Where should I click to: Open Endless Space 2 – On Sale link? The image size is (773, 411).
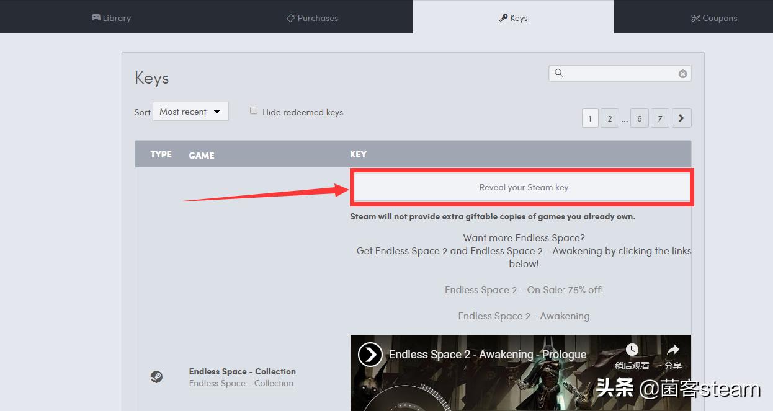(x=524, y=289)
